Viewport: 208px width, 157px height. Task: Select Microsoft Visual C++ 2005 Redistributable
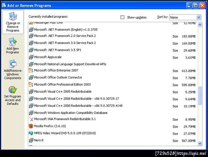[x=63, y=92]
